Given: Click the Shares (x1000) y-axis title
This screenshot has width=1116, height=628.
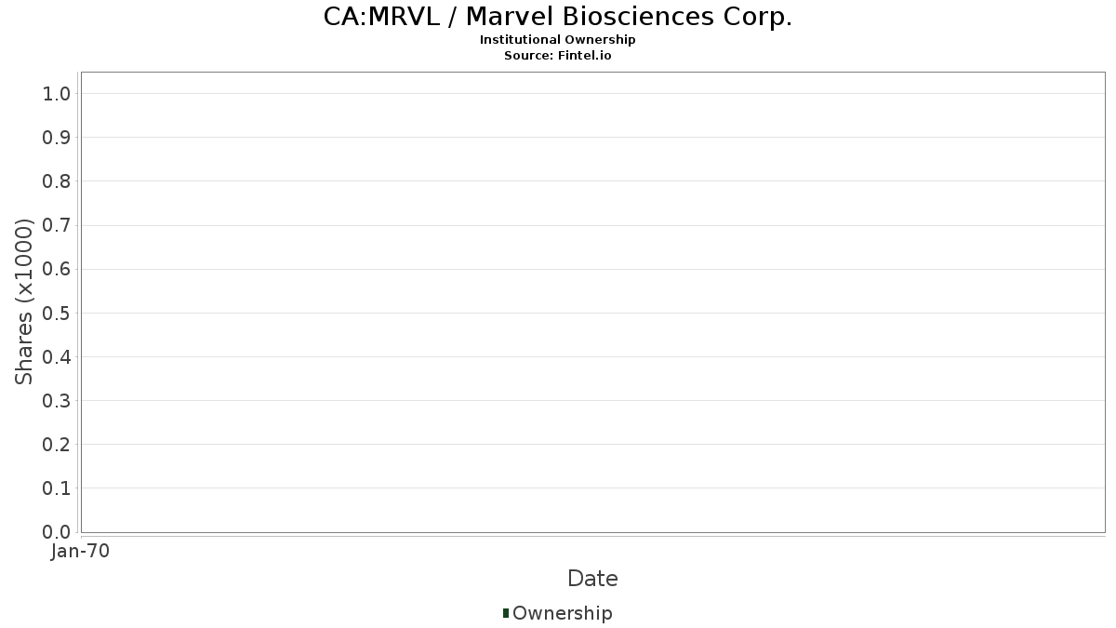Looking at the screenshot, I should click(x=25, y=301).
